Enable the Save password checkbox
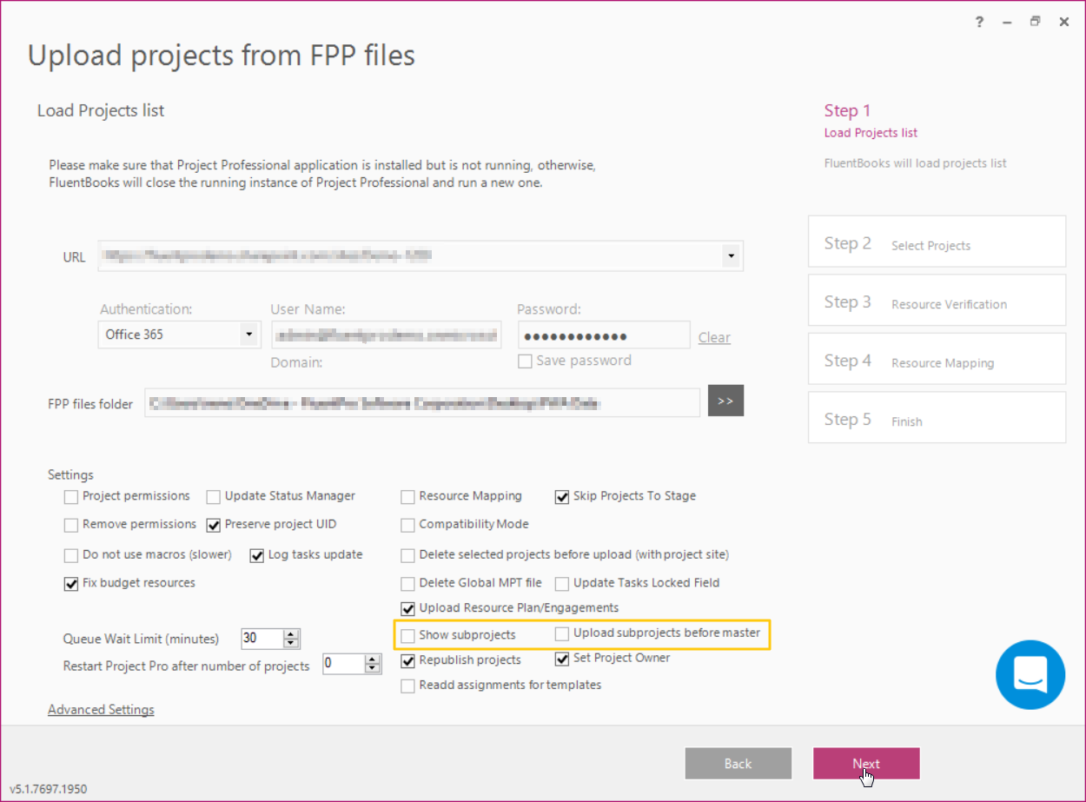The image size is (1086, 802). (525, 361)
